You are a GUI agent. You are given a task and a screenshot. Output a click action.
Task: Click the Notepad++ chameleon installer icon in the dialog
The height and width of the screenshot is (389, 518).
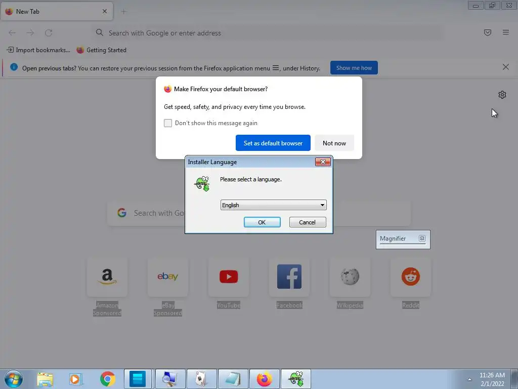tap(202, 183)
